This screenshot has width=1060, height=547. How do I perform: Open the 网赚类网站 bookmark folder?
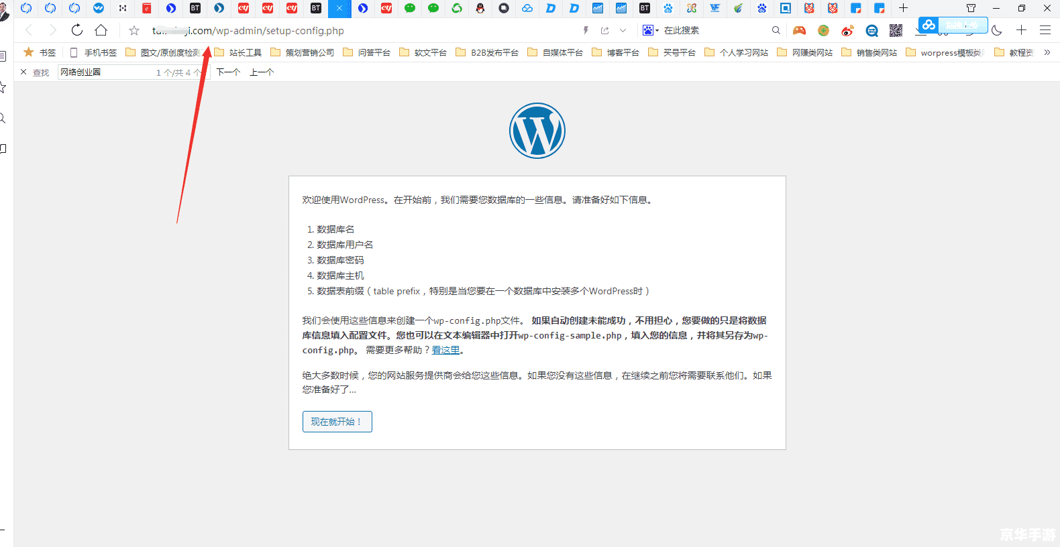pyautogui.click(x=805, y=52)
